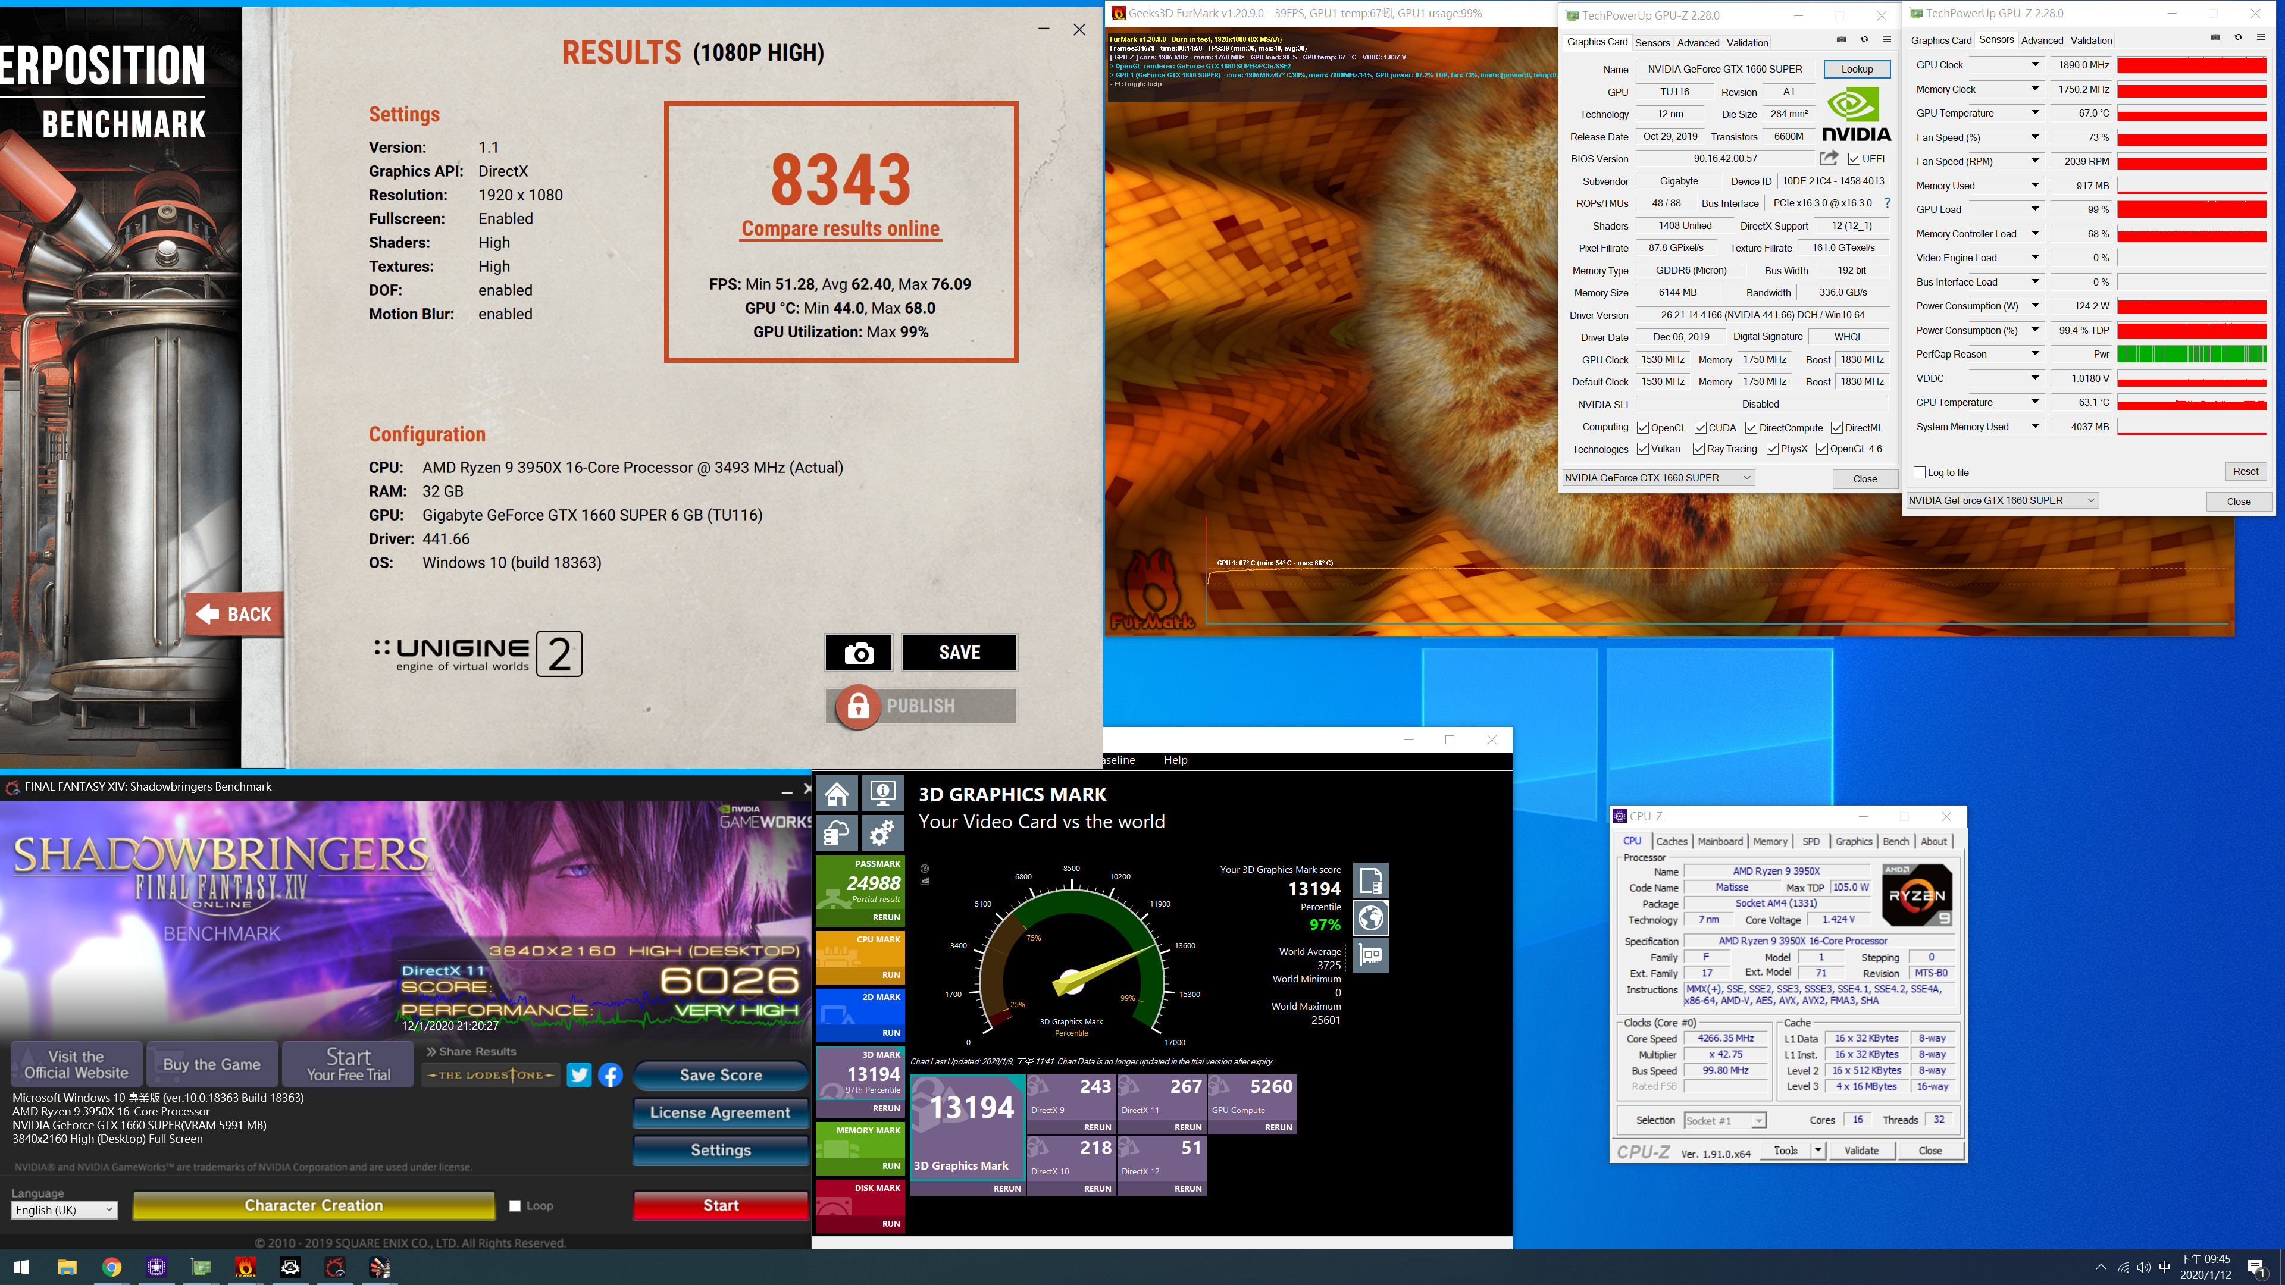Open the GPU Temperature sensor dropdown arrow
The image size is (2285, 1285).
2035,112
